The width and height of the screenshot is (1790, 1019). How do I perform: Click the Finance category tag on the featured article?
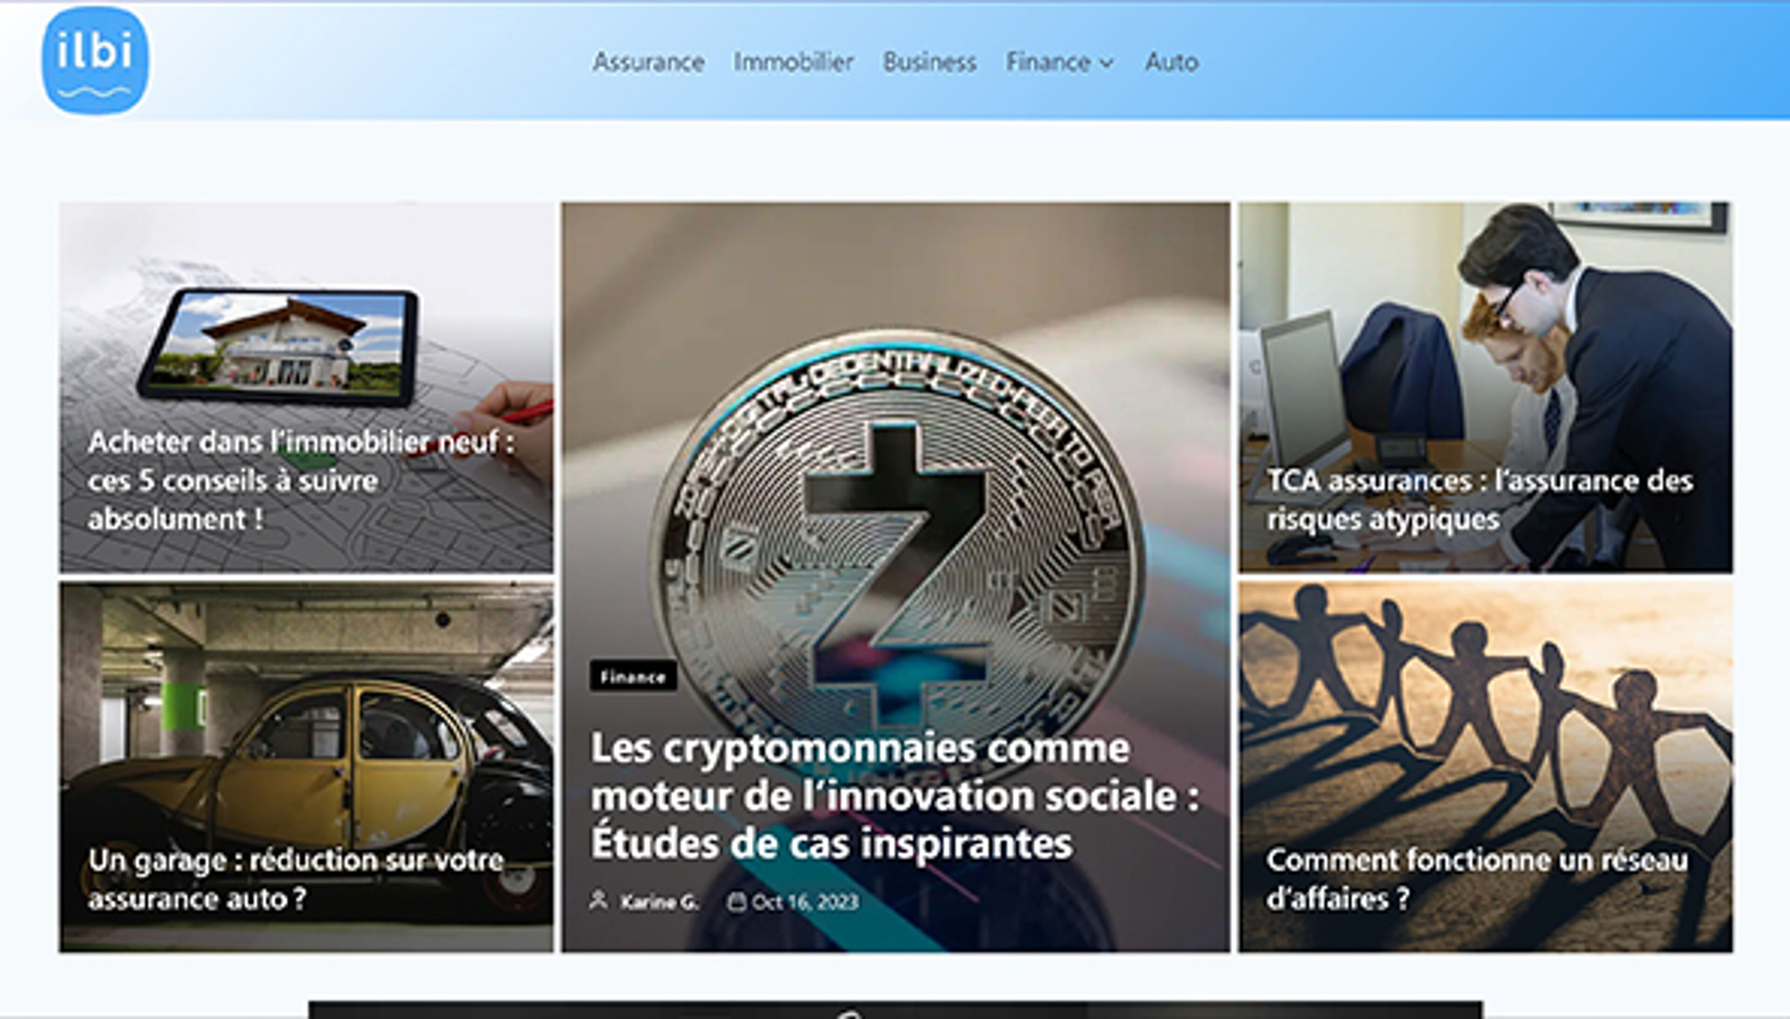(x=633, y=676)
